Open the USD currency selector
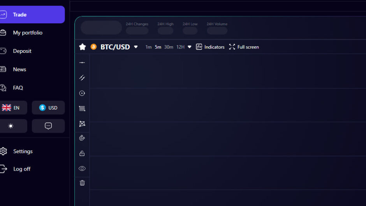 pyautogui.click(x=48, y=108)
